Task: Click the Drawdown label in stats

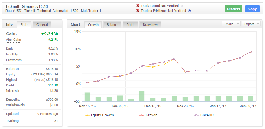Action: click(14, 60)
